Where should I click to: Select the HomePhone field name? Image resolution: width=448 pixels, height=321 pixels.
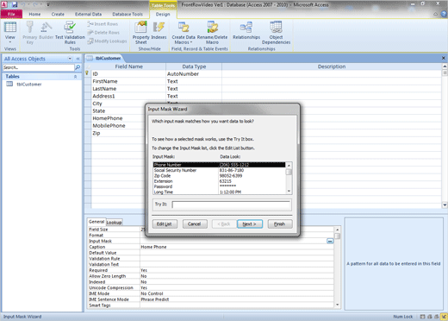tap(108, 118)
